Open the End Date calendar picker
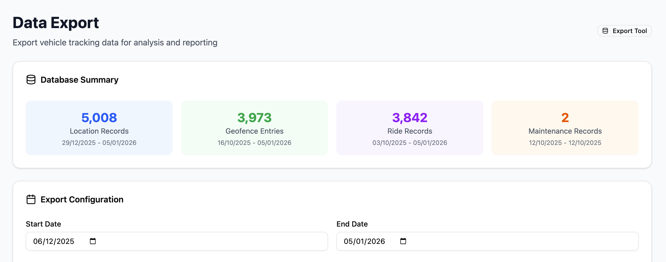 [403, 241]
